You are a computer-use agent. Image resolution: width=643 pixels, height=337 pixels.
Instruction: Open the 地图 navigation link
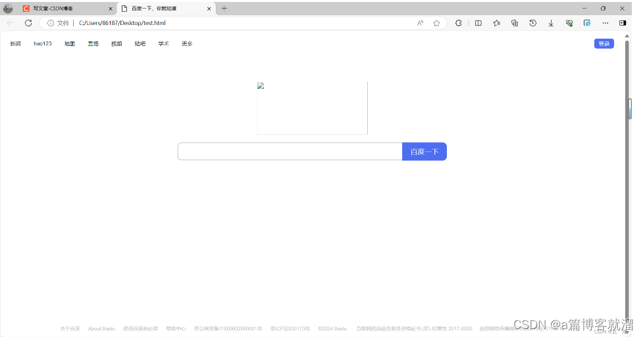point(70,43)
